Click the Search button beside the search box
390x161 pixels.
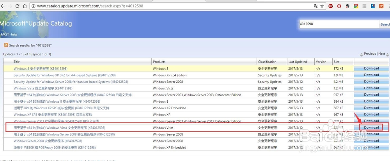[x=385, y=24]
